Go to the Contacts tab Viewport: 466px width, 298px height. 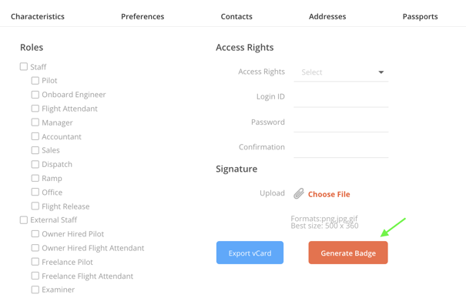236,16
